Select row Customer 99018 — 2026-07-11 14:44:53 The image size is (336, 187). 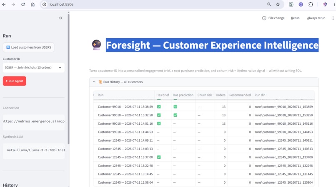(125, 132)
